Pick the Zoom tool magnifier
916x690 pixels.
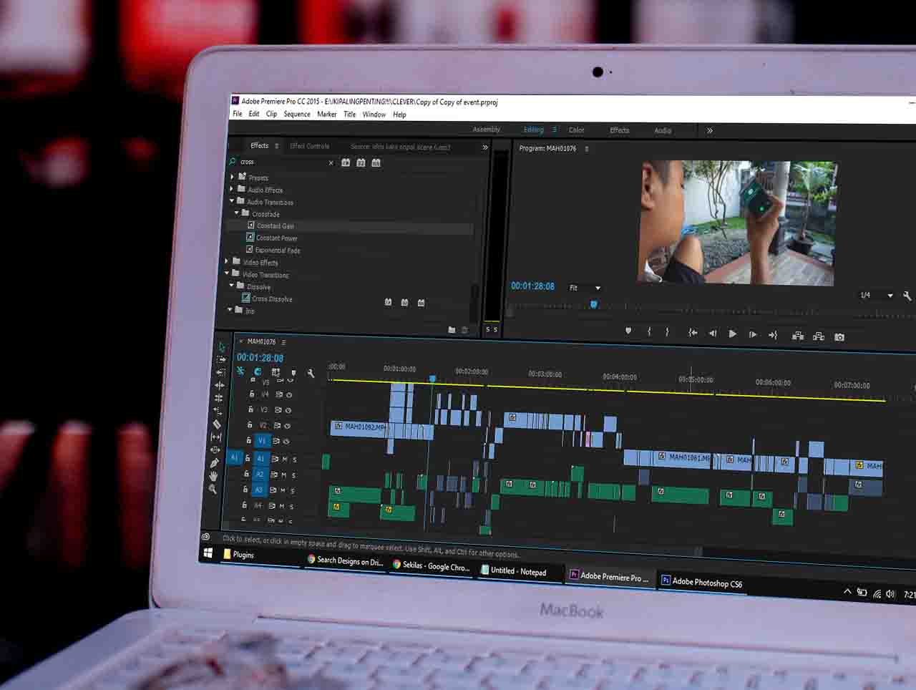[213, 489]
